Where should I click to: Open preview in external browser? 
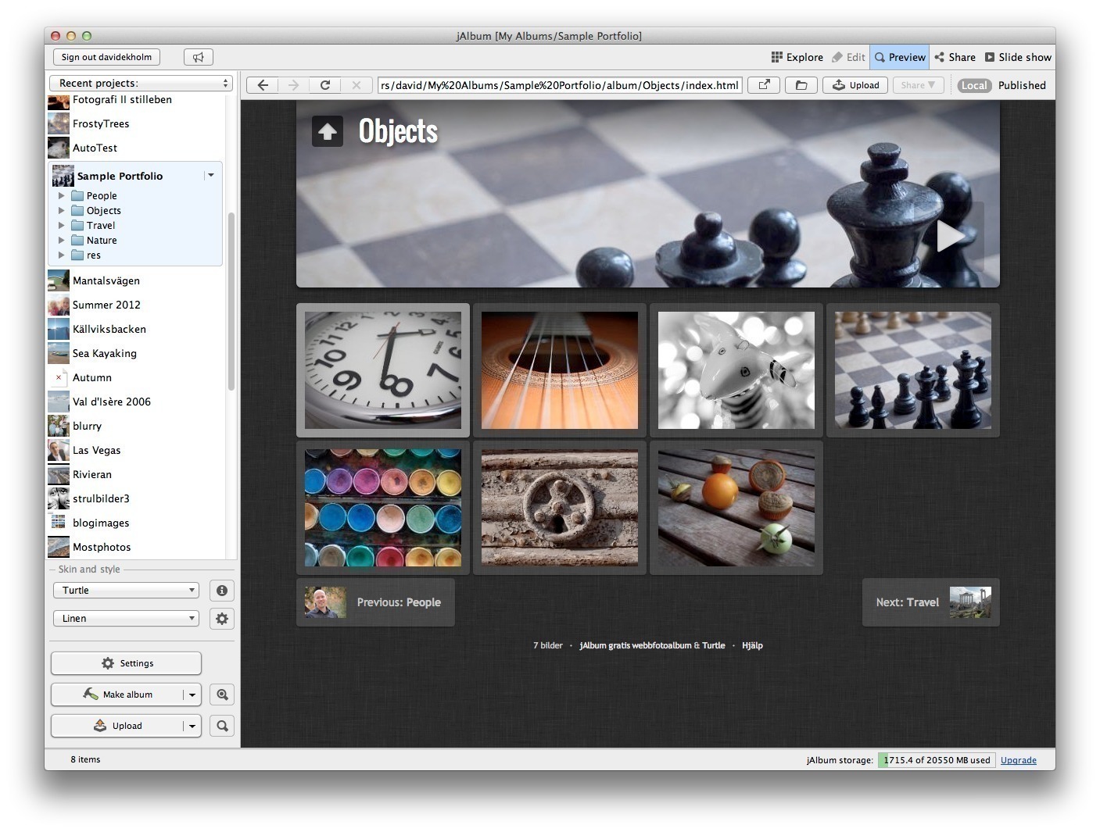[764, 85]
